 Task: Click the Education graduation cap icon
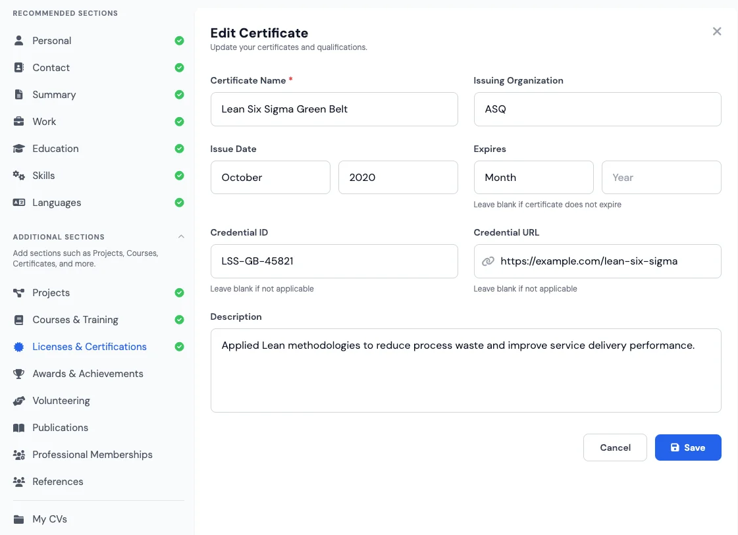coord(19,149)
